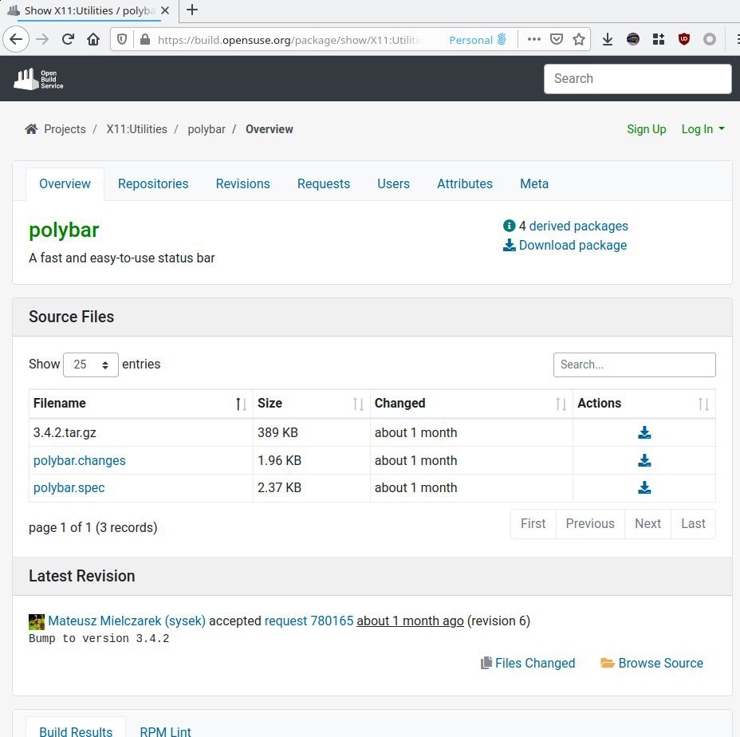View site security padlock info
This screenshot has width=740, height=737.
tap(145, 40)
